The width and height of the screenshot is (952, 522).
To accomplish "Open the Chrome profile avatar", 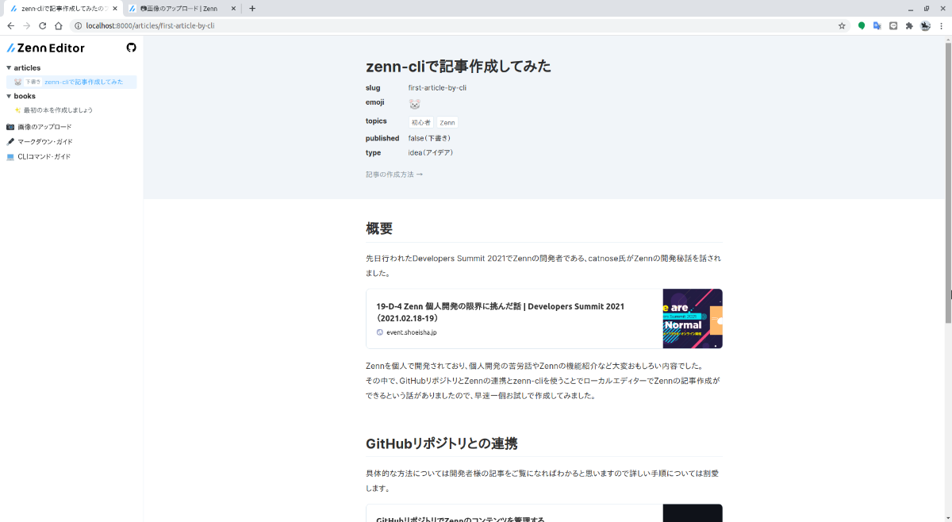I will pyautogui.click(x=925, y=25).
